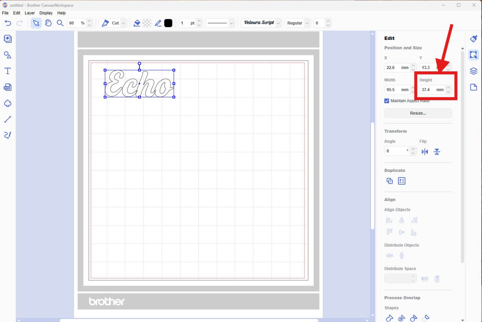
Task: Open the Shapes tool in left sidebar
Action: [8, 55]
